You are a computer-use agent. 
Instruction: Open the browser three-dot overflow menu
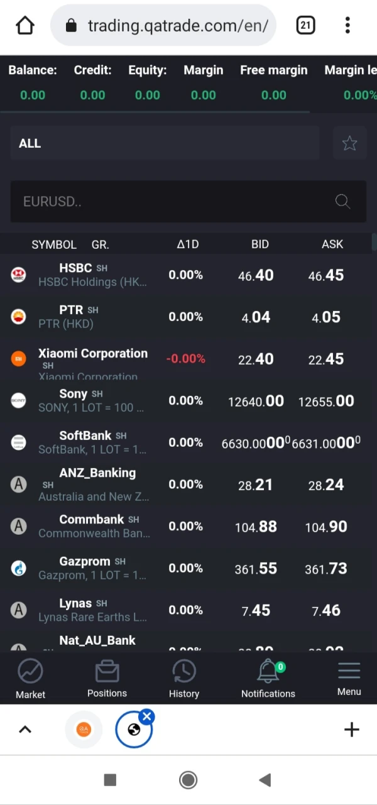347,26
